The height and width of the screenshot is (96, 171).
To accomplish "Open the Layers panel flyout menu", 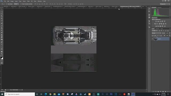I will (x=170, y=29).
